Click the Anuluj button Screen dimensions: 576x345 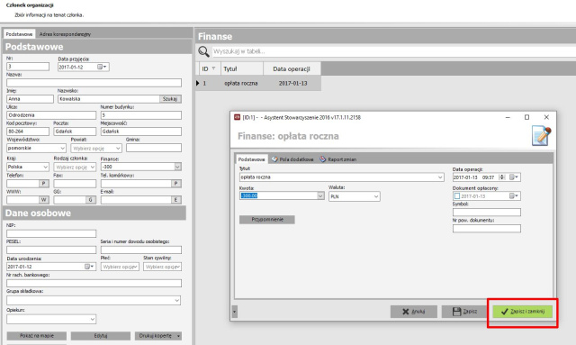414,312
